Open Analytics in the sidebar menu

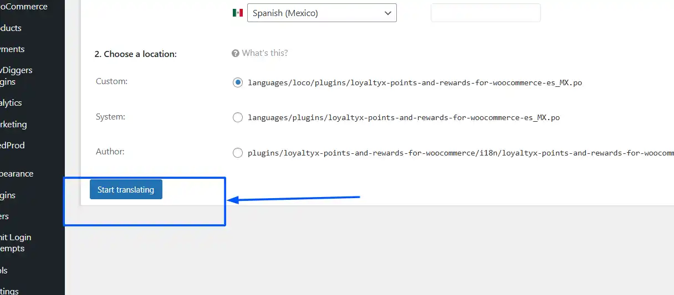[11, 102]
